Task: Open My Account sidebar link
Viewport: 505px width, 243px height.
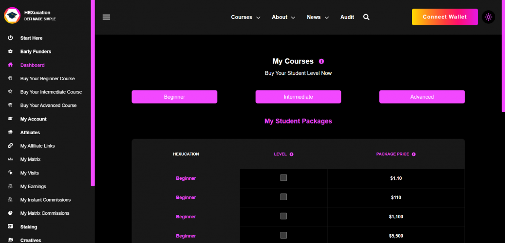Action: [x=34, y=119]
